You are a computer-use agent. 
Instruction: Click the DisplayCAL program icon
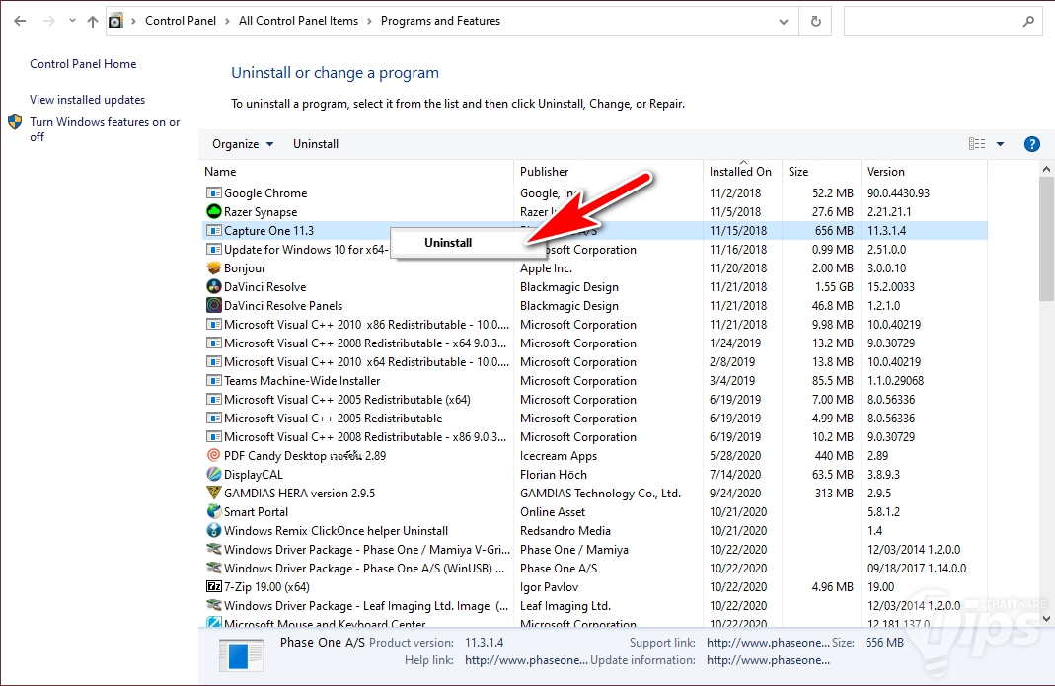[214, 475]
